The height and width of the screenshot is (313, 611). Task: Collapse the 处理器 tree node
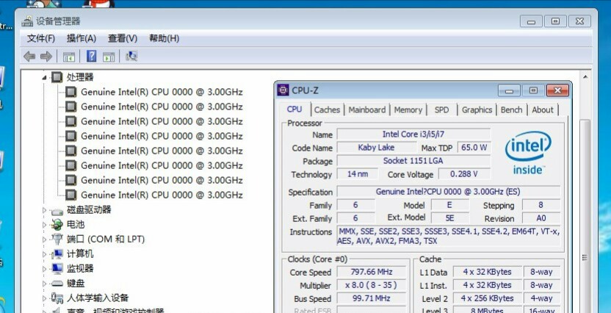tap(44, 78)
